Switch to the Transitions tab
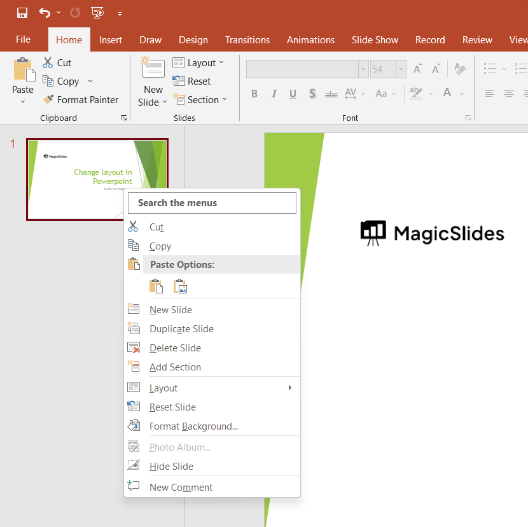The height and width of the screenshot is (527, 528). (247, 39)
